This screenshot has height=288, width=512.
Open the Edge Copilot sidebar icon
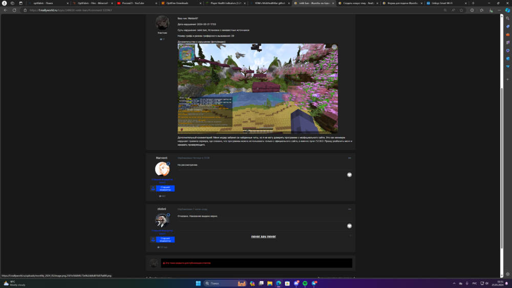(507, 10)
